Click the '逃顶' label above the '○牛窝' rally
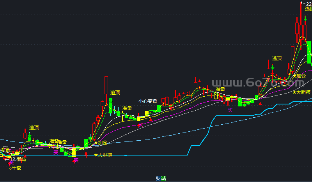 [34, 127]
